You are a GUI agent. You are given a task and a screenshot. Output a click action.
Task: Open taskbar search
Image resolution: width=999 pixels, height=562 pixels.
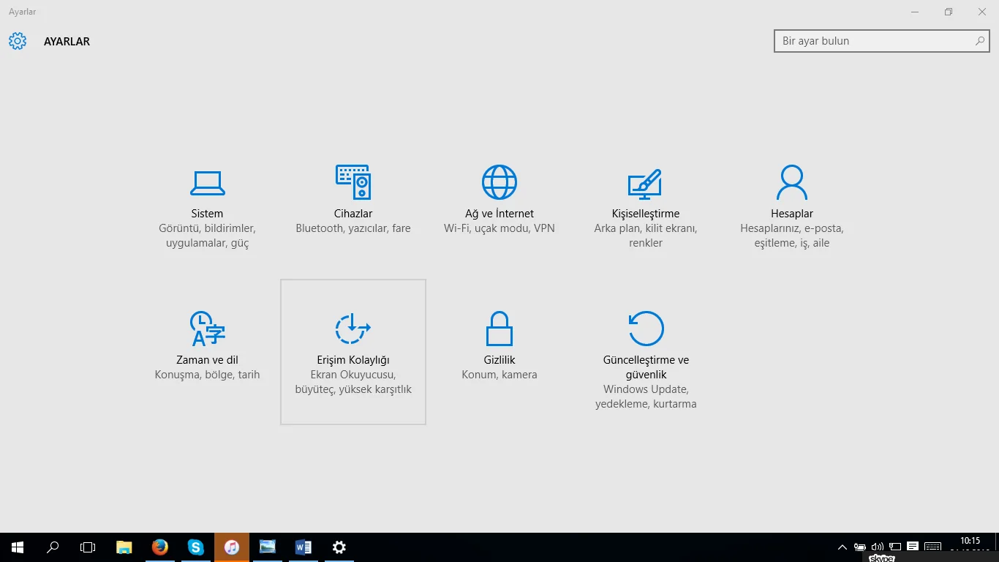click(53, 547)
